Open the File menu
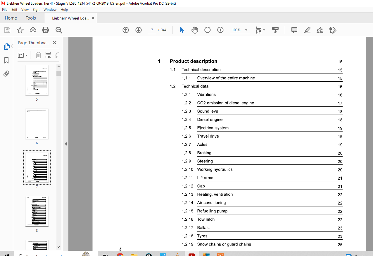Screen dimensions: 373x256 (5, 10)
